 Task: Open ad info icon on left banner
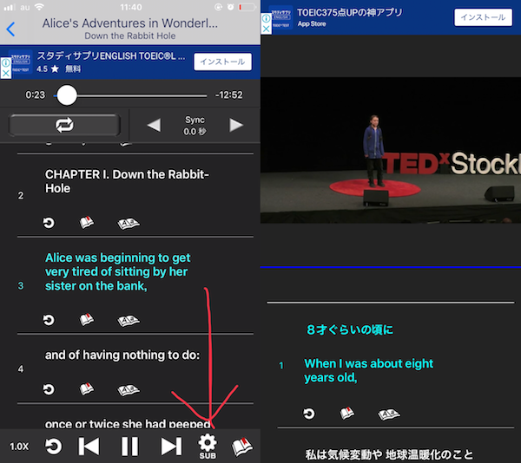[6, 62]
